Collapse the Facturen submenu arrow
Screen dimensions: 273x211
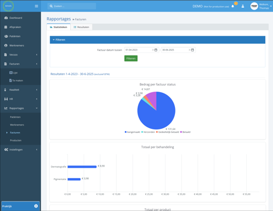[37, 64]
